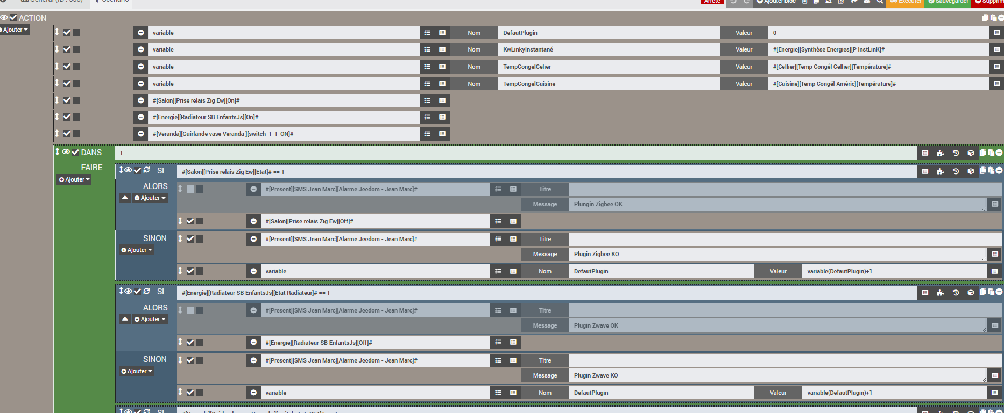The width and height of the screenshot is (1004, 413).
Task: Collapse ALORS section of Zigbee SI block with up arrow
Action: tap(125, 198)
